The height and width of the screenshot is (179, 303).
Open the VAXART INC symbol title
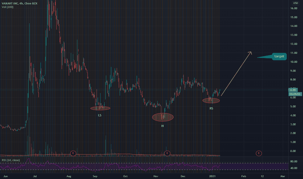click(20, 3)
